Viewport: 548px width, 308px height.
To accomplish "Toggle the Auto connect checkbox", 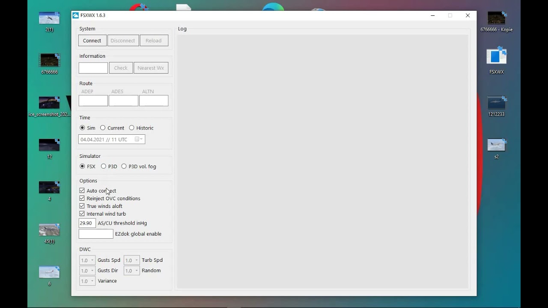I will click(82, 191).
